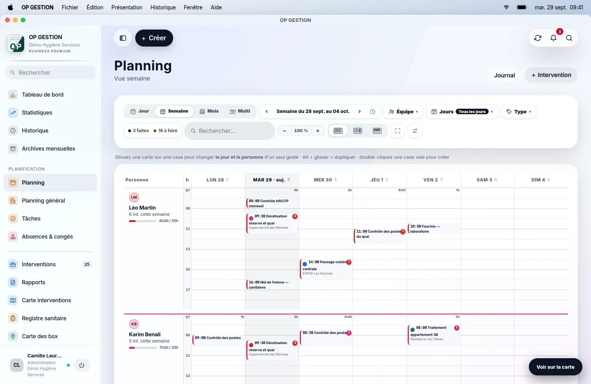Open the Journal link

505,75
